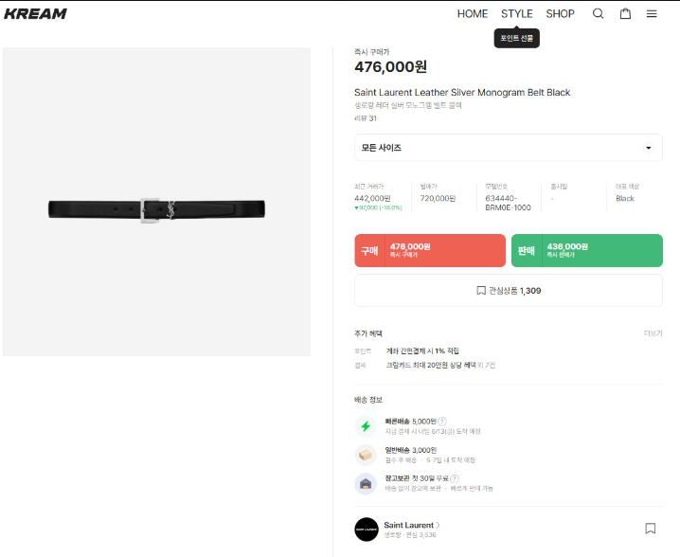This screenshot has width=680, height=557.
Task: Open the search magnifier icon
Action: pos(598,13)
